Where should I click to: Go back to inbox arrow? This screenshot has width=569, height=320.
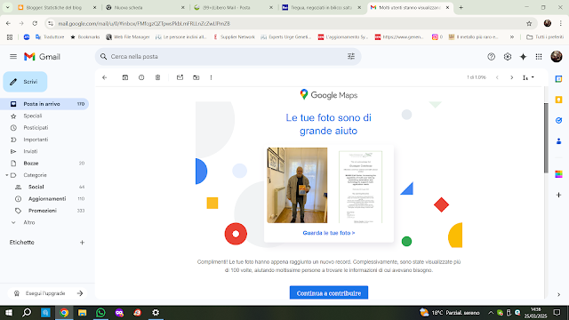point(105,77)
